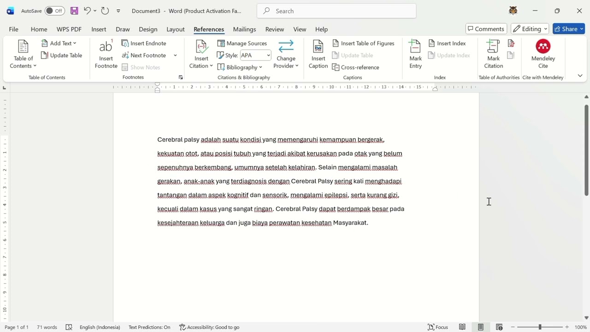Click the Save icon in title bar

(74, 11)
